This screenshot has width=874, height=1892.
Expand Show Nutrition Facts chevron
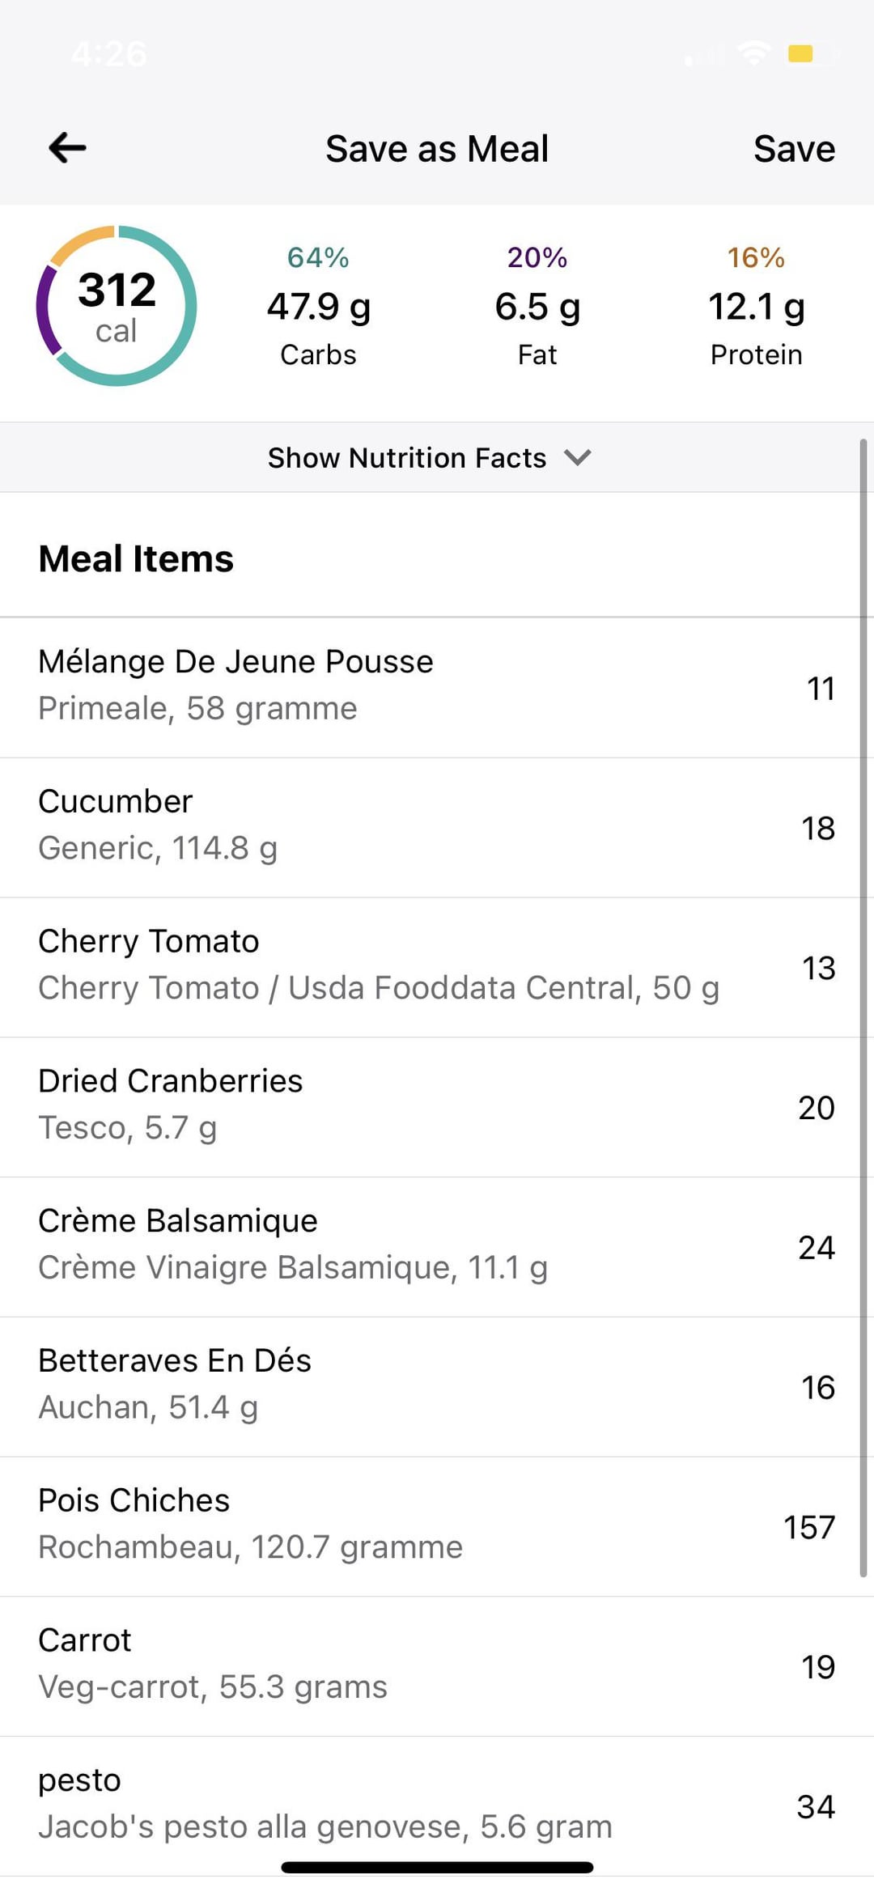pyautogui.click(x=578, y=457)
